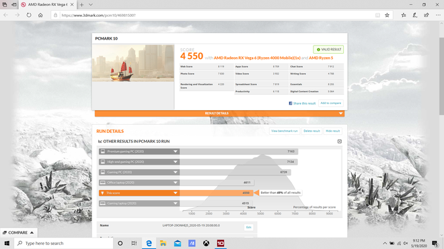Open Xbox app from taskbar

point(206,243)
